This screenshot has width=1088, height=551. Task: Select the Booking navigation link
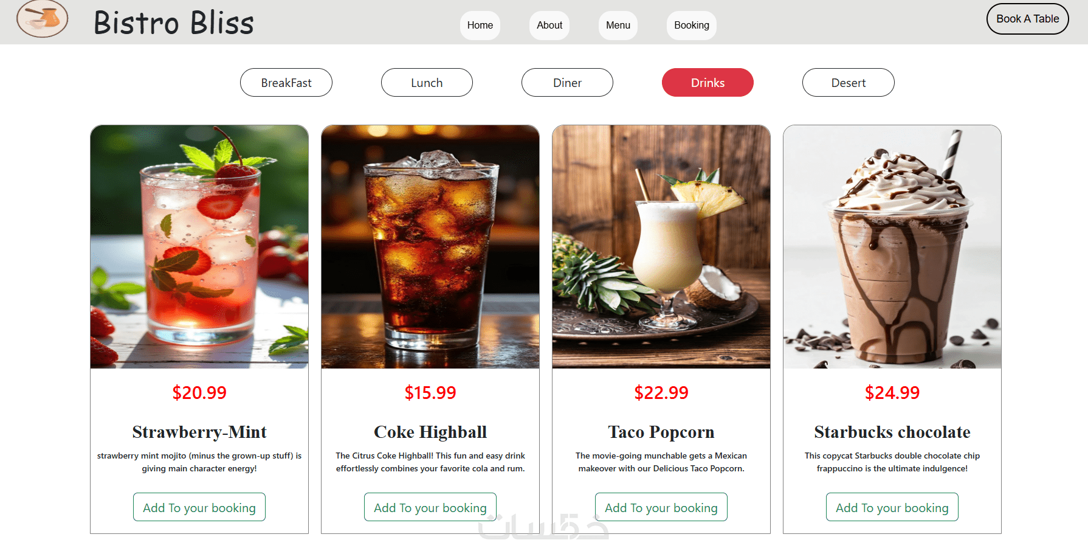(x=692, y=26)
